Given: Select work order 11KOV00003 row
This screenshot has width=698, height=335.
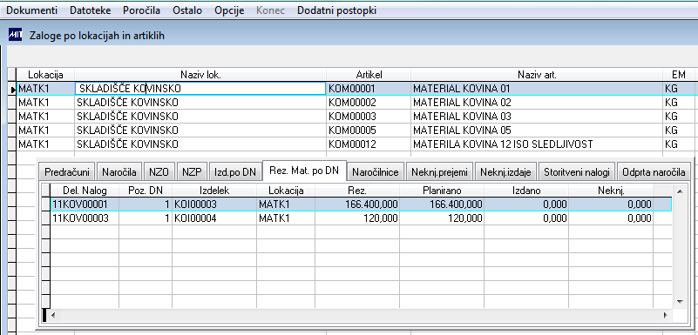Looking at the screenshot, I should pos(361,218).
